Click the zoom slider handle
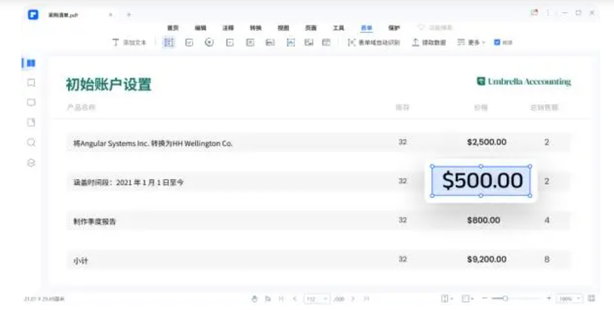This screenshot has height=310, width=614. pos(505,299)
